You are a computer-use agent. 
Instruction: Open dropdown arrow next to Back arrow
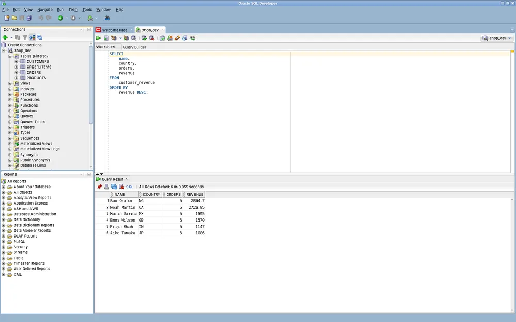coord(67,18)
